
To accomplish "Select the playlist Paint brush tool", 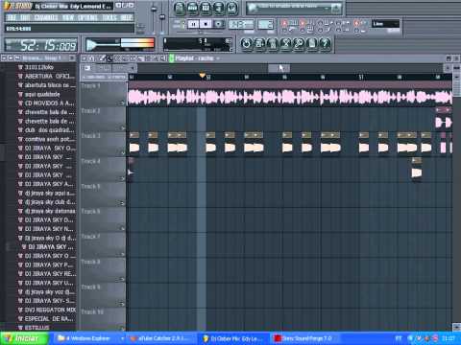I will tap(109, 58).
